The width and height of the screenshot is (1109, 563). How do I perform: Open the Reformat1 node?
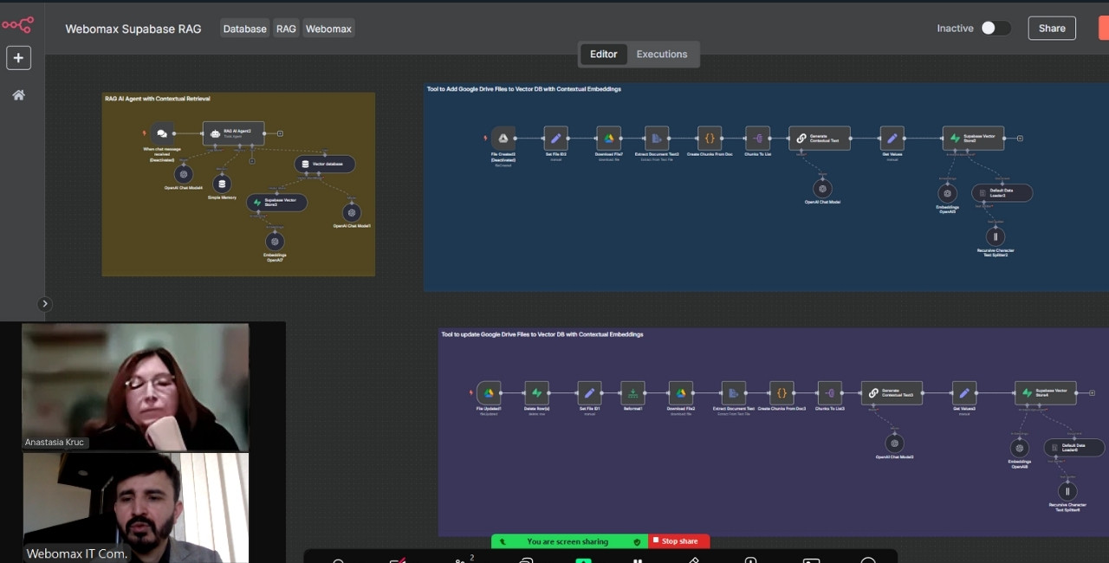point(633,393)
